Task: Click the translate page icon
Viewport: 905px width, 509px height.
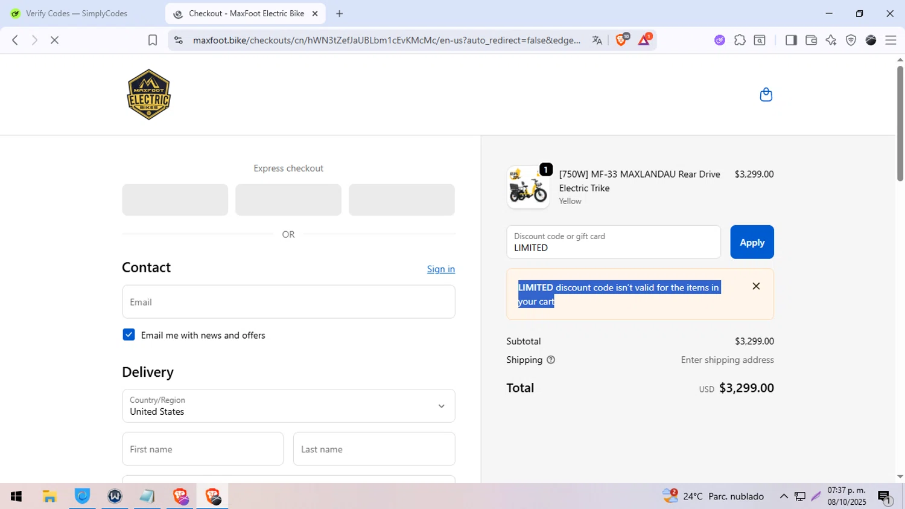Action: pyautogui.click(x=597, y=40)
